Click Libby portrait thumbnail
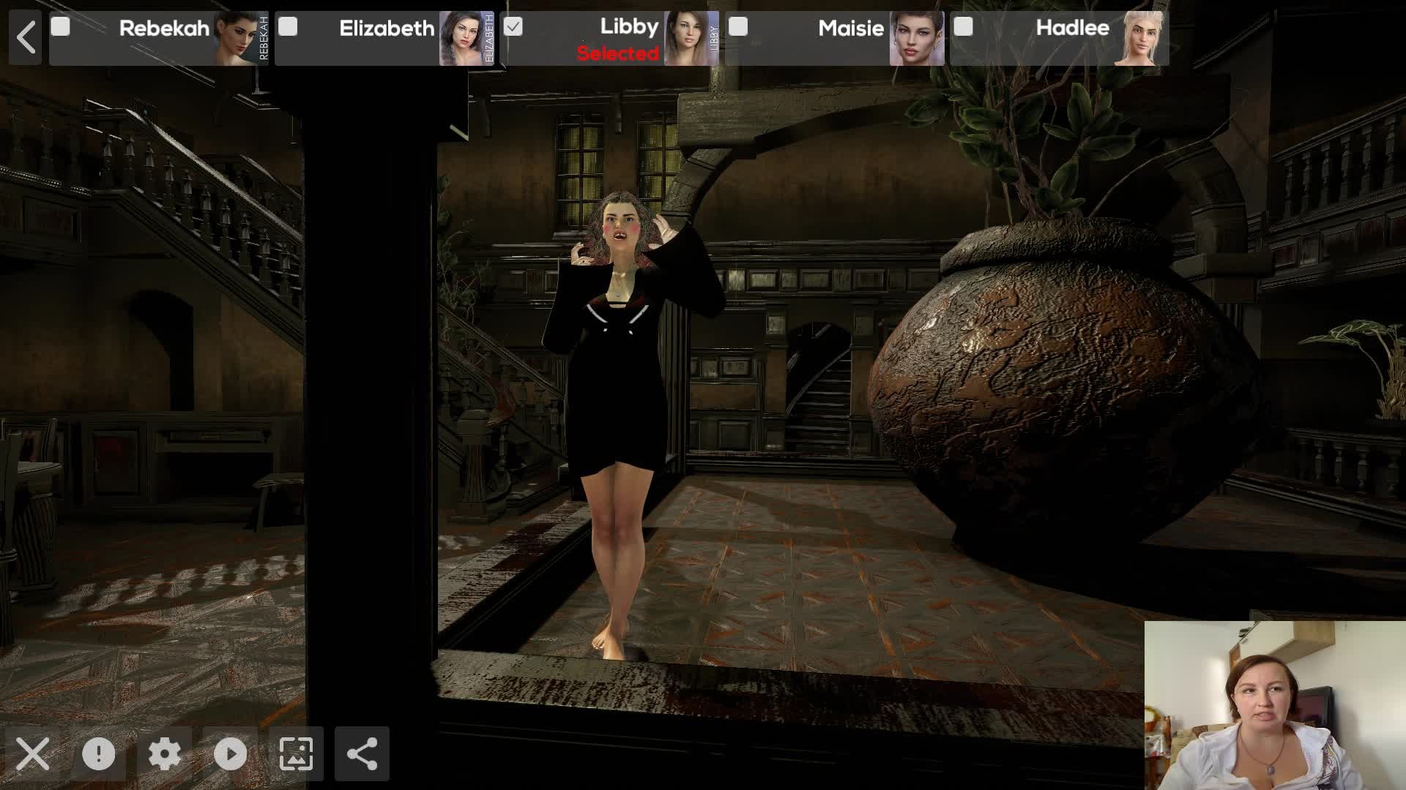The image size is (1406, 790). click(x=690, y=38)
